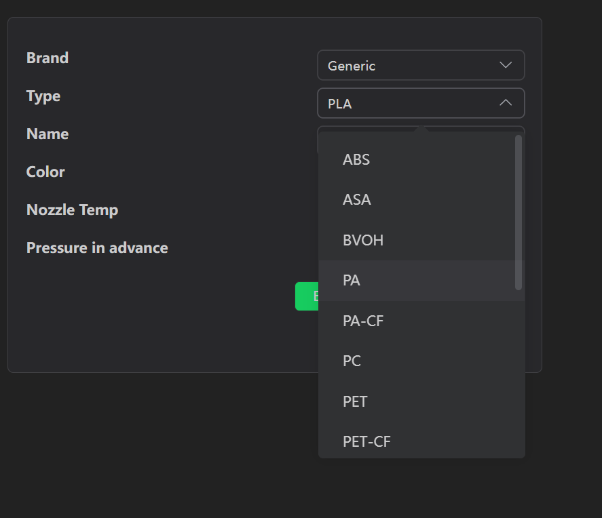The image size is (602, 518).
Task: Click the Brand label text
Action: click(48, 58)
